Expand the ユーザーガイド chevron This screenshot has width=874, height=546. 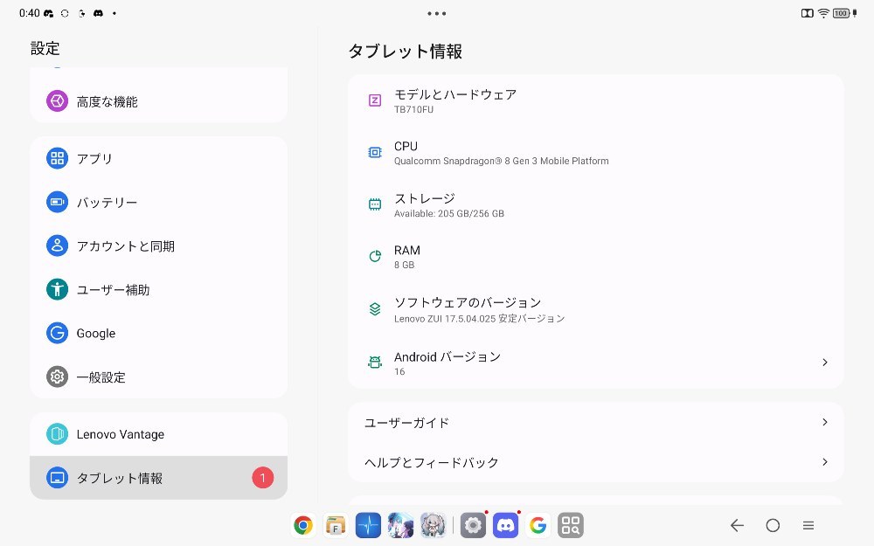[x=825, y=422]
